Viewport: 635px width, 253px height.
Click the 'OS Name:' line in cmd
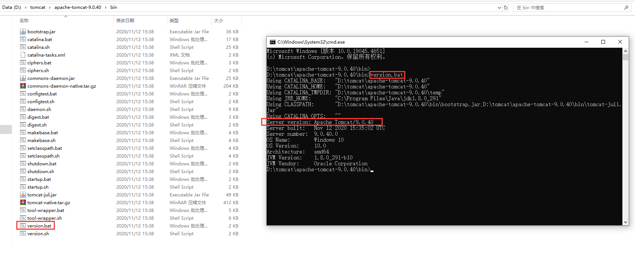click(305, 140)
